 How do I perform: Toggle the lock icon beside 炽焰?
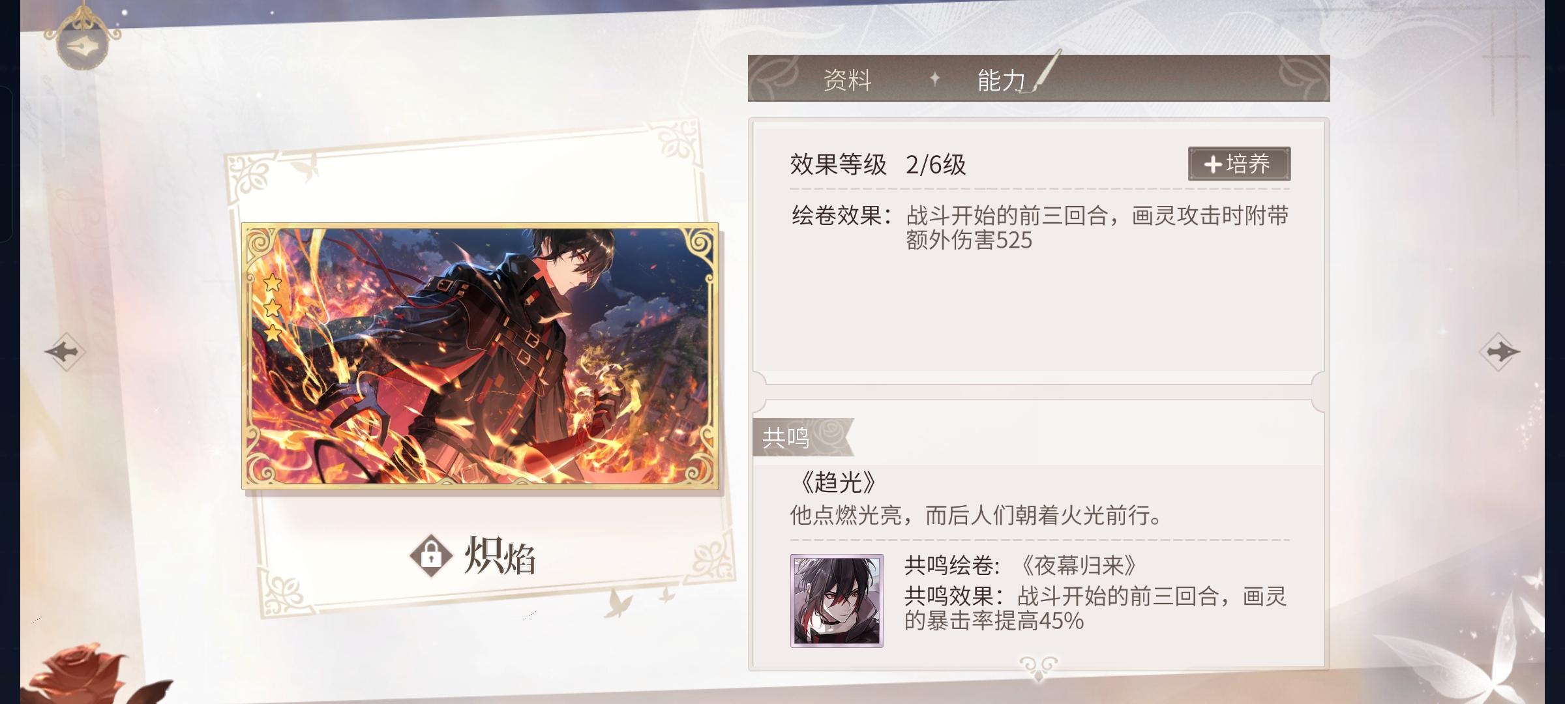431,556
